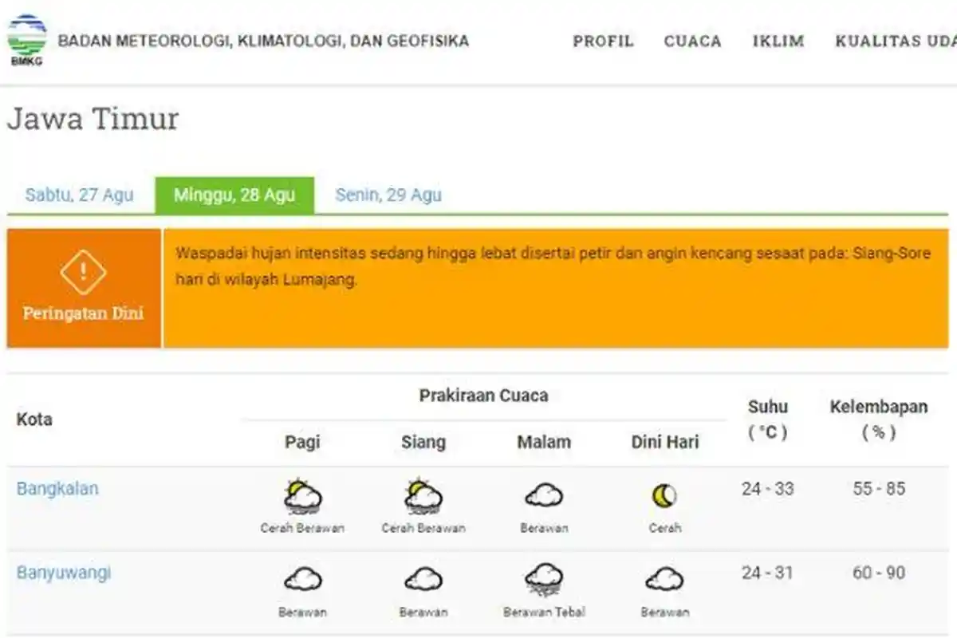The image size is (957, 638).
Task: Click the BMKG logo
Action: 28,37
